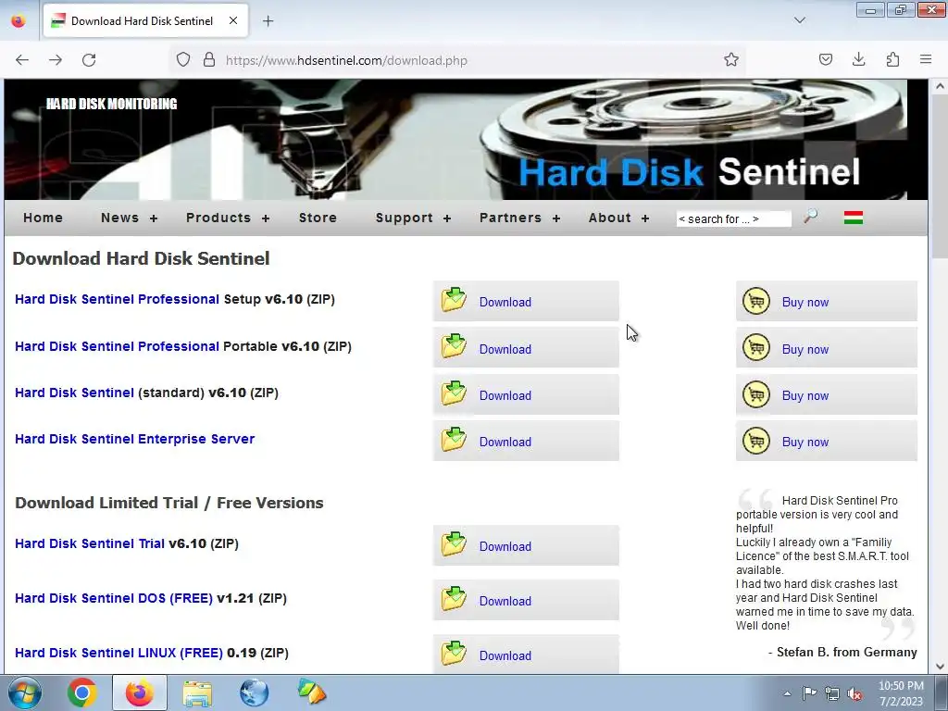Screen dimensions: 948x711
Task: Switch to Hungarian via flag icon
Action: pos(853,217)
